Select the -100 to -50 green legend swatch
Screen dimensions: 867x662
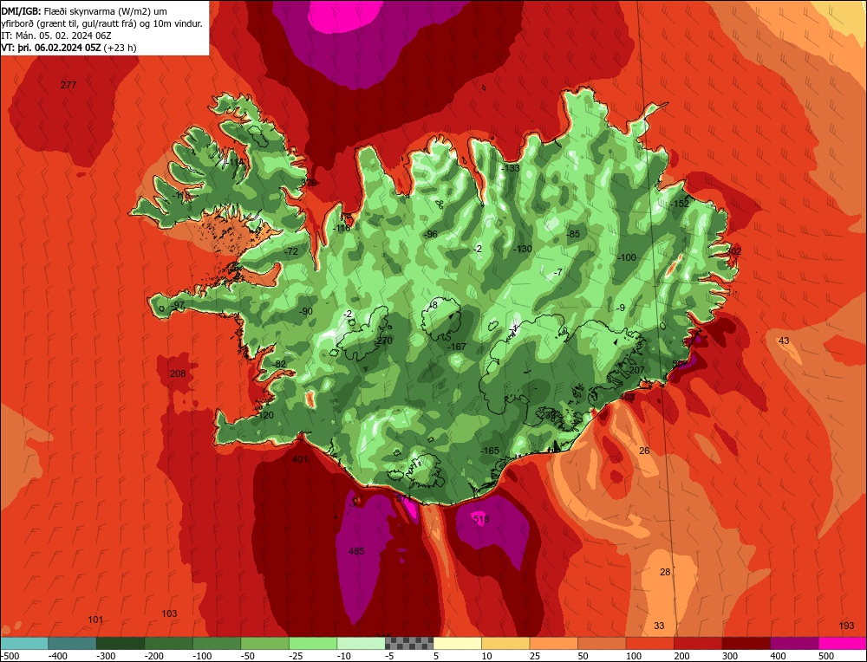click(217, 643)
